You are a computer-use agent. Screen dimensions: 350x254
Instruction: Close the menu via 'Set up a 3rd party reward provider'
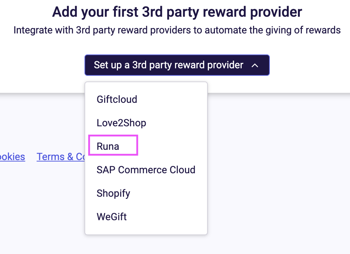click(x=169, y=65)
